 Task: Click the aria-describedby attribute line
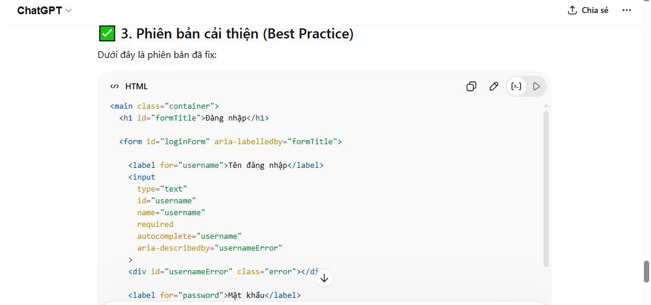[x=210, y=248]
